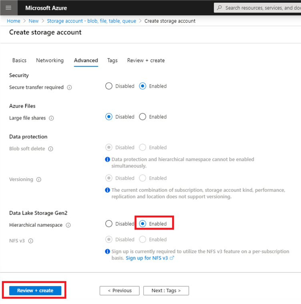The width and height of the screenshot is (301, 304).
Task: Show info for Large file shares
Action: [x=51, y=118]
